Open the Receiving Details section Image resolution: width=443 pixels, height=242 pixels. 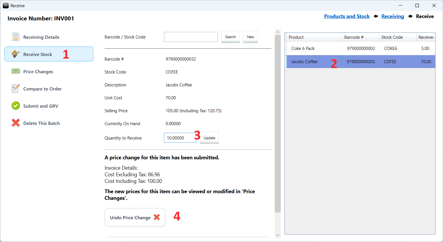[49, 37]
